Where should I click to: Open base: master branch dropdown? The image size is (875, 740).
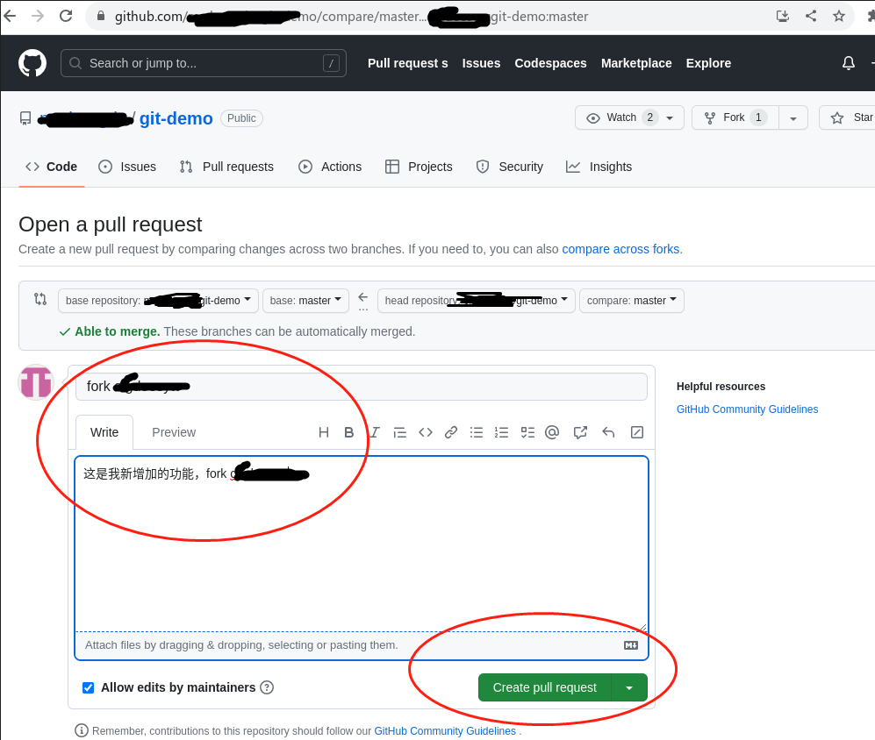(305, 301)
